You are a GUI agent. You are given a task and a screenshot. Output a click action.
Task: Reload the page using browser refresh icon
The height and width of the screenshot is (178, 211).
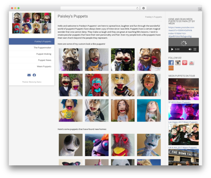pyautogui.click(x=137, y=8)
